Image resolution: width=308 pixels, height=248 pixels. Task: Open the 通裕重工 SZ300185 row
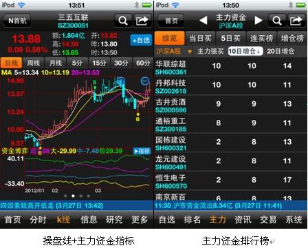click(x=231, y=124)
